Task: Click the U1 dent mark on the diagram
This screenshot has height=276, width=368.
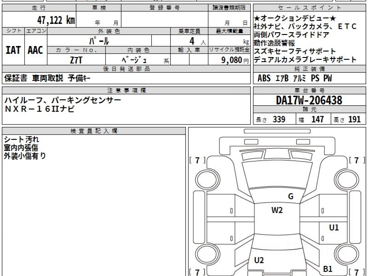Action: pos(334,228)
